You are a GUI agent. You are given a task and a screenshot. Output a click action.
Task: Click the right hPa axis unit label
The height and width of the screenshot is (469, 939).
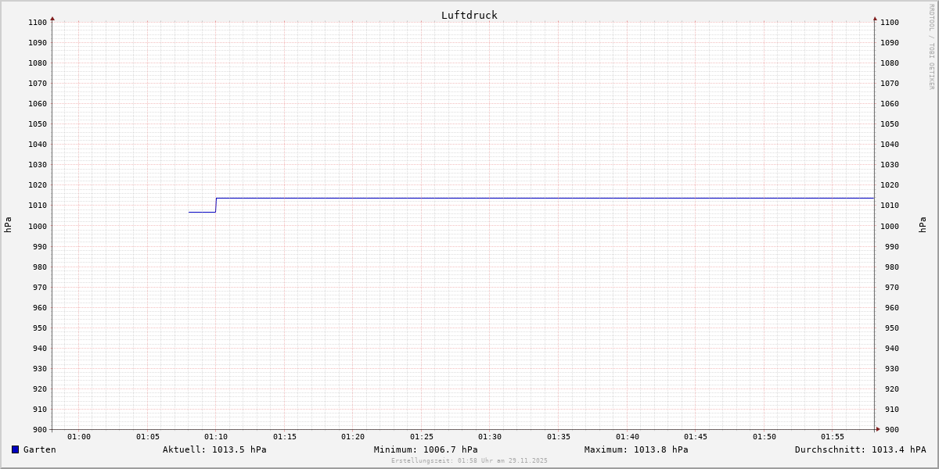point(923,225)
